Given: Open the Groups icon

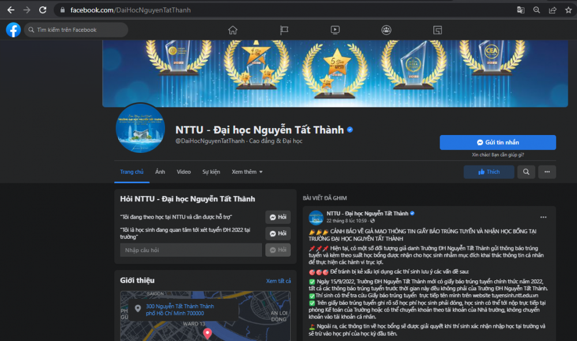Looking at the screenshot, I should (x=386, y=30).
